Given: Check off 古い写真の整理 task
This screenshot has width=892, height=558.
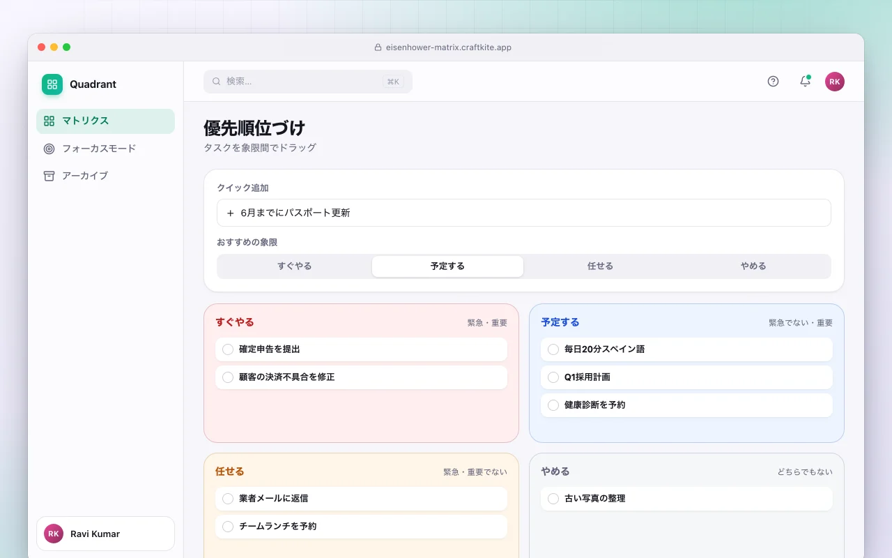Looking at the screenshot, I should [x=553, y=498].
